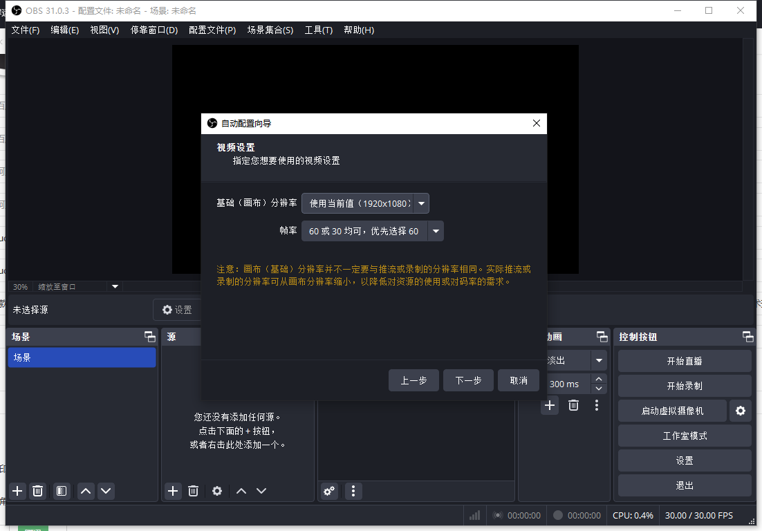762x531 pixels.
Task: Select 场景 in the scenes list
Action: coord(82,357)
